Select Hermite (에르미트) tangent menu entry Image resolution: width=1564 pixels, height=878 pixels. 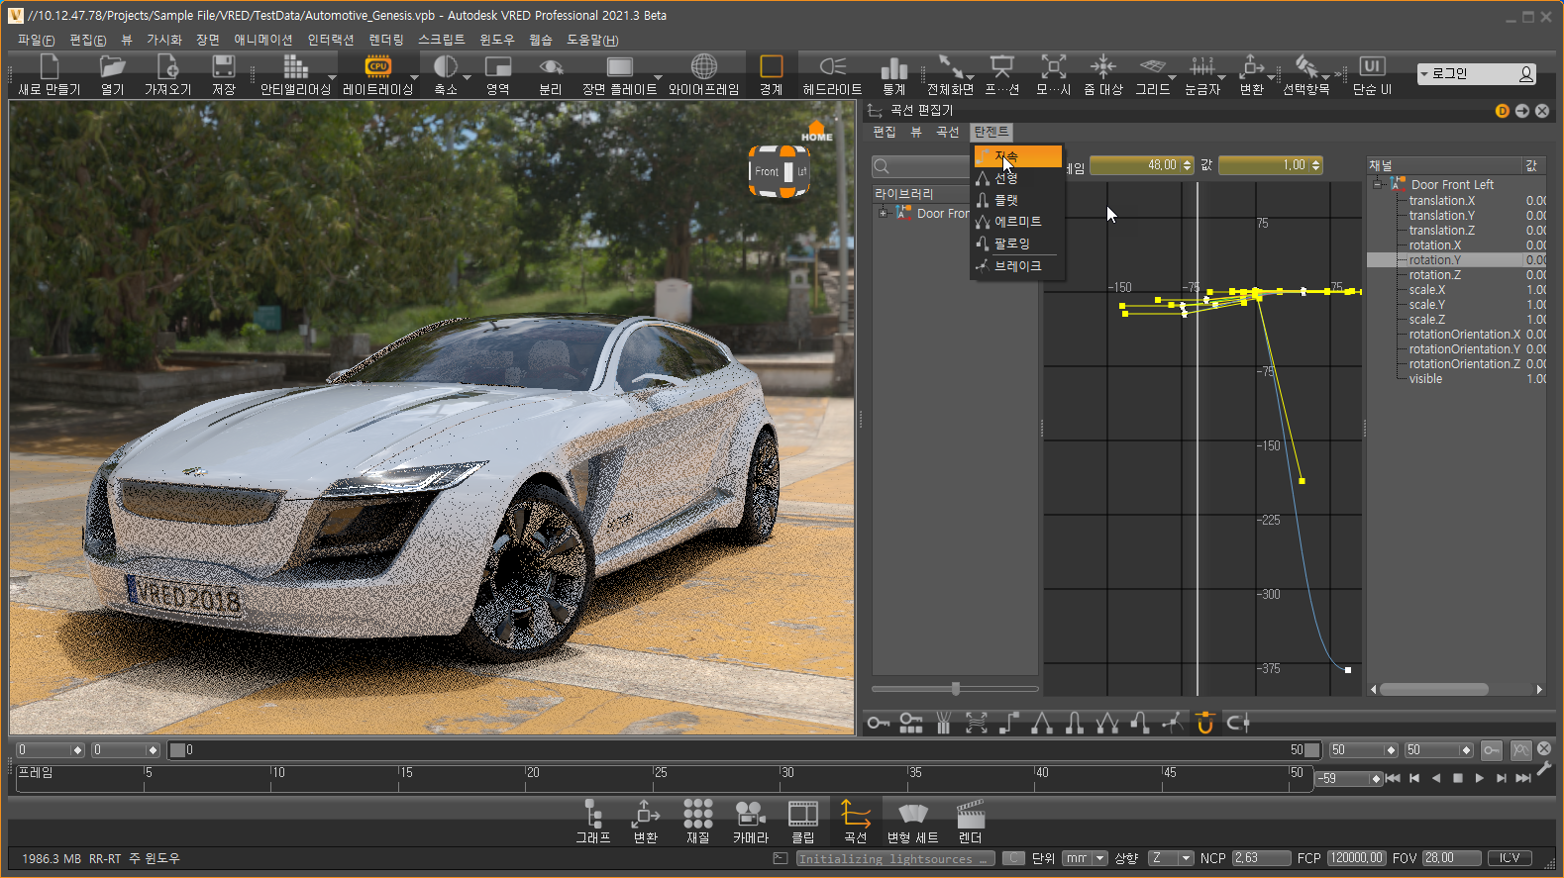1017,222
